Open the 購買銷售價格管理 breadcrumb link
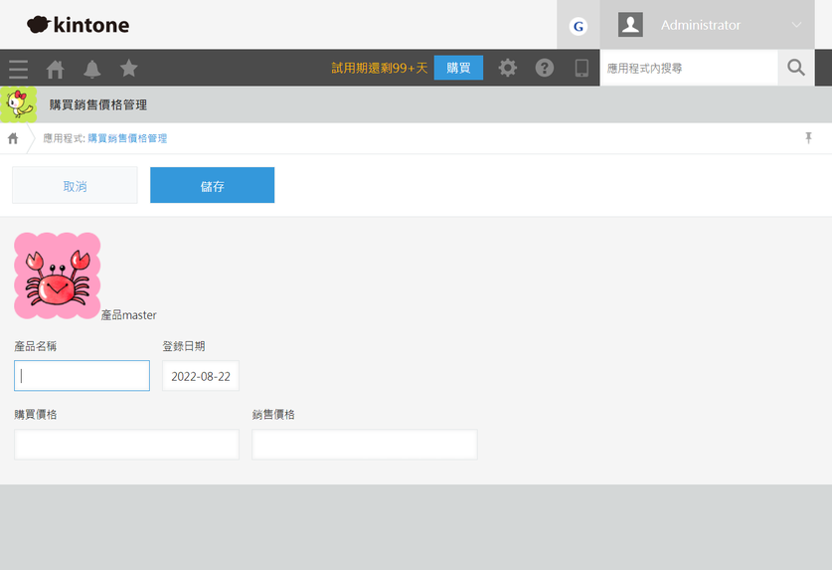The height and width of the screenshot is (570, 832). [x=127, y=138]
